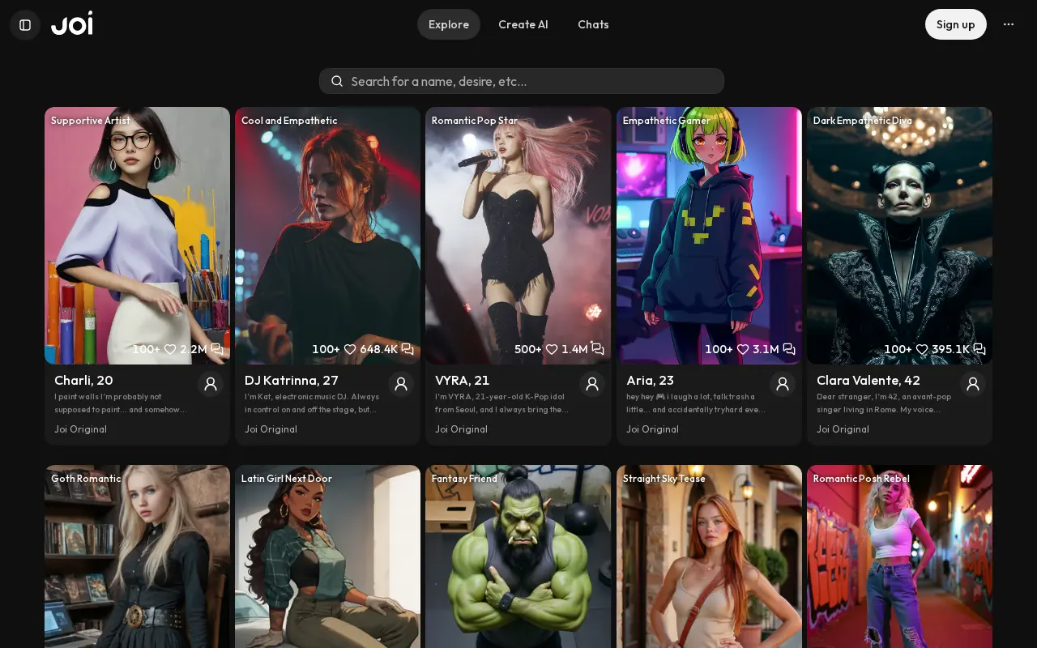
Task: Click the heart icon on DJ Katrinna's card
Action: [x=350, y=349]
